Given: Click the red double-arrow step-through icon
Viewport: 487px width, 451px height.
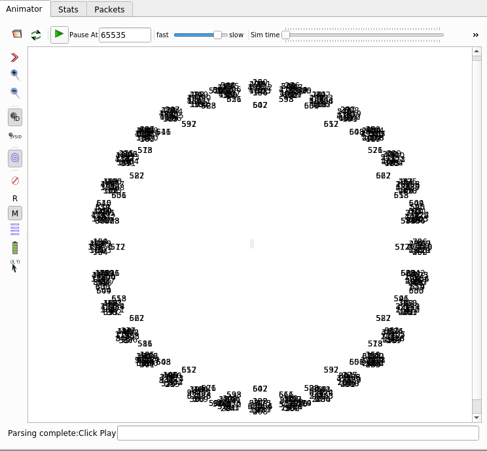Looking at the screenshot, I should (14, 58).
